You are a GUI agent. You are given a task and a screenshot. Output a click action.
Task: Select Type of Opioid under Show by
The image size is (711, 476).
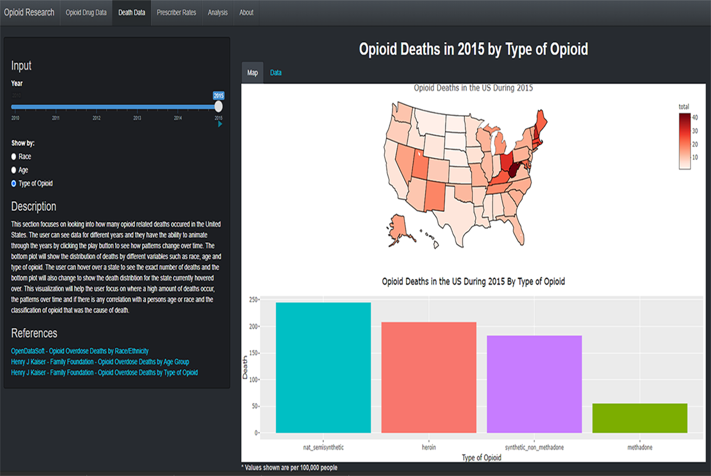pos(14,183)
